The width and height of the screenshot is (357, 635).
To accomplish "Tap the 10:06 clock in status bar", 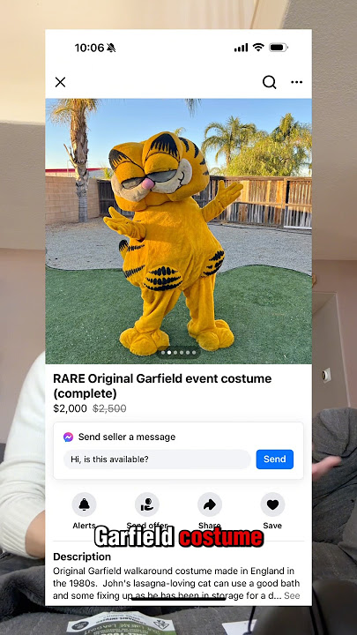I will (x=89, y=48).
